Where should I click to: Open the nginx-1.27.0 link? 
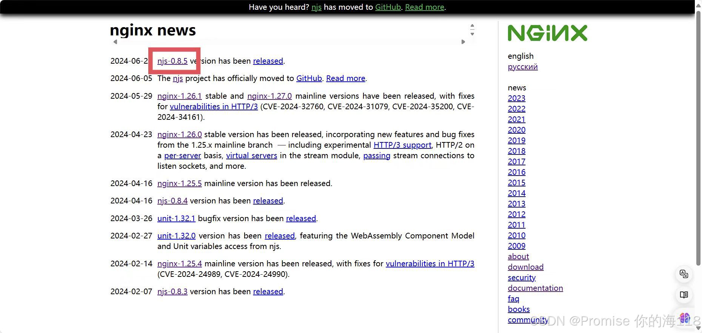269,96
